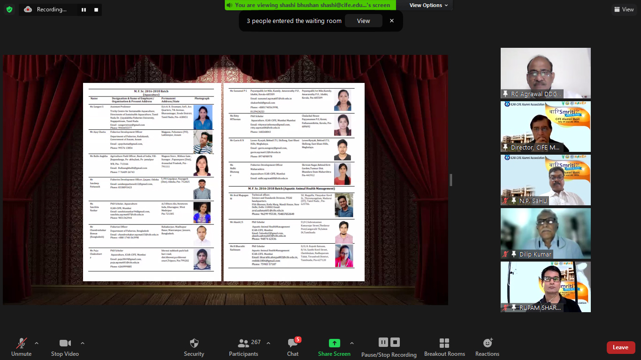
Task: Dismiss the waiting room notification
Action: (392, 21)
